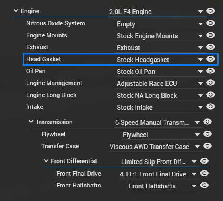Toggle visibility eye for Engine row
This screenshot has width=223, height=201.
[x=211, y=11]
